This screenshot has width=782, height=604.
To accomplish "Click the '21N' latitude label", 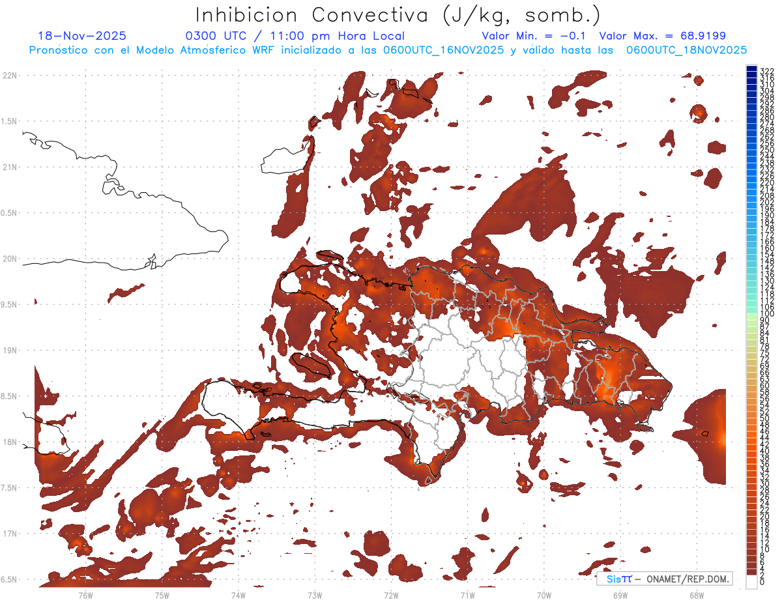I will pyautogui.click(x=10, y=167).
